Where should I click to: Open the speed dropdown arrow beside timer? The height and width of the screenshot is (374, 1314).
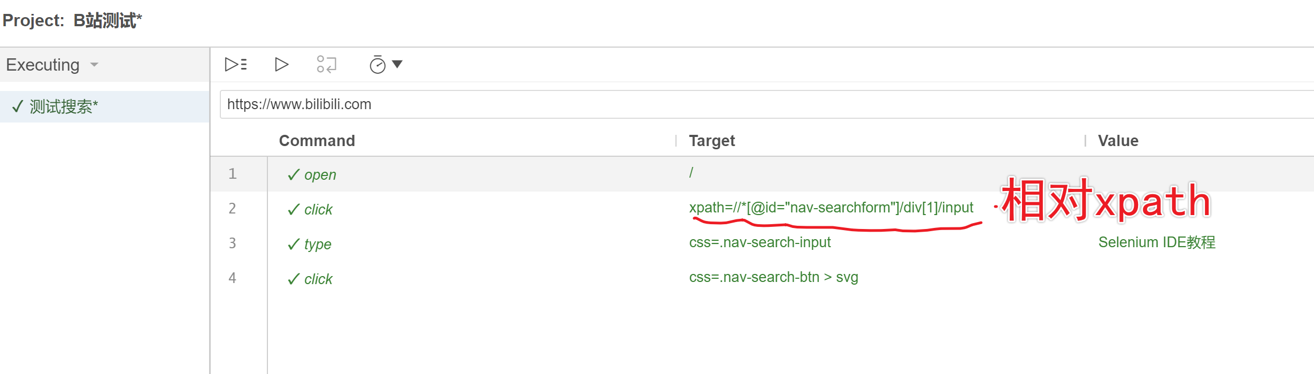(x=397, y=64)
